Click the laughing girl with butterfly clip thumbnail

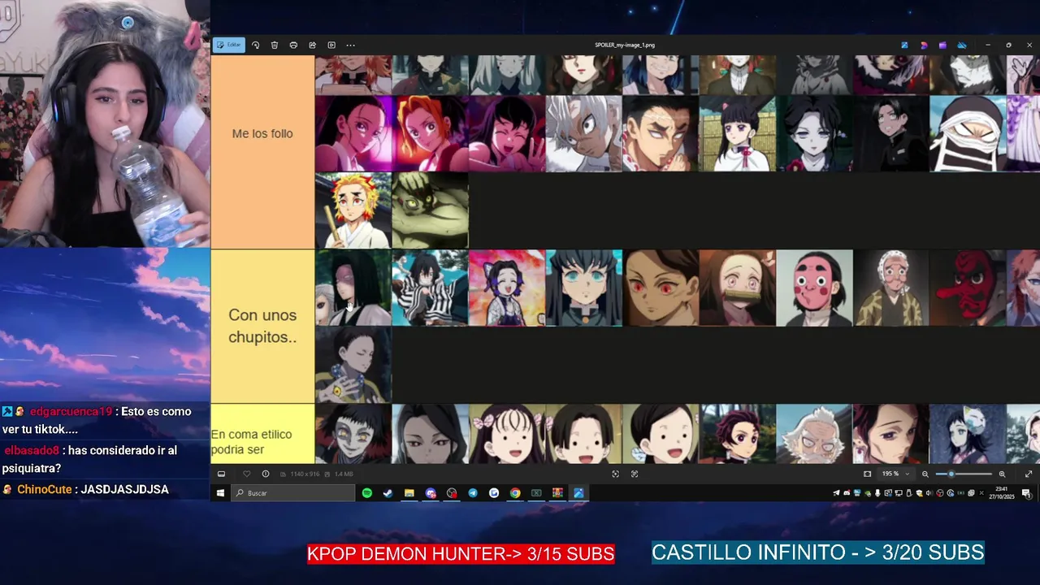click(507, 288)
